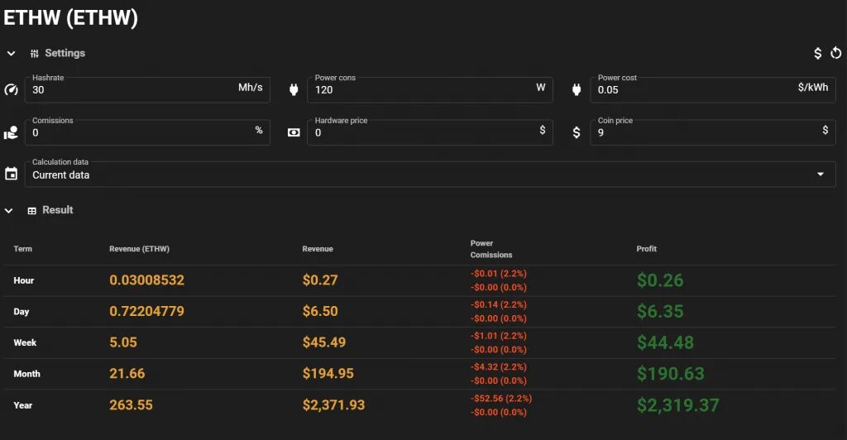Viewport: 847px width, 440px height.
Task: Click the 0.03008532 hourly ETHW value
Action: (147, 280)
